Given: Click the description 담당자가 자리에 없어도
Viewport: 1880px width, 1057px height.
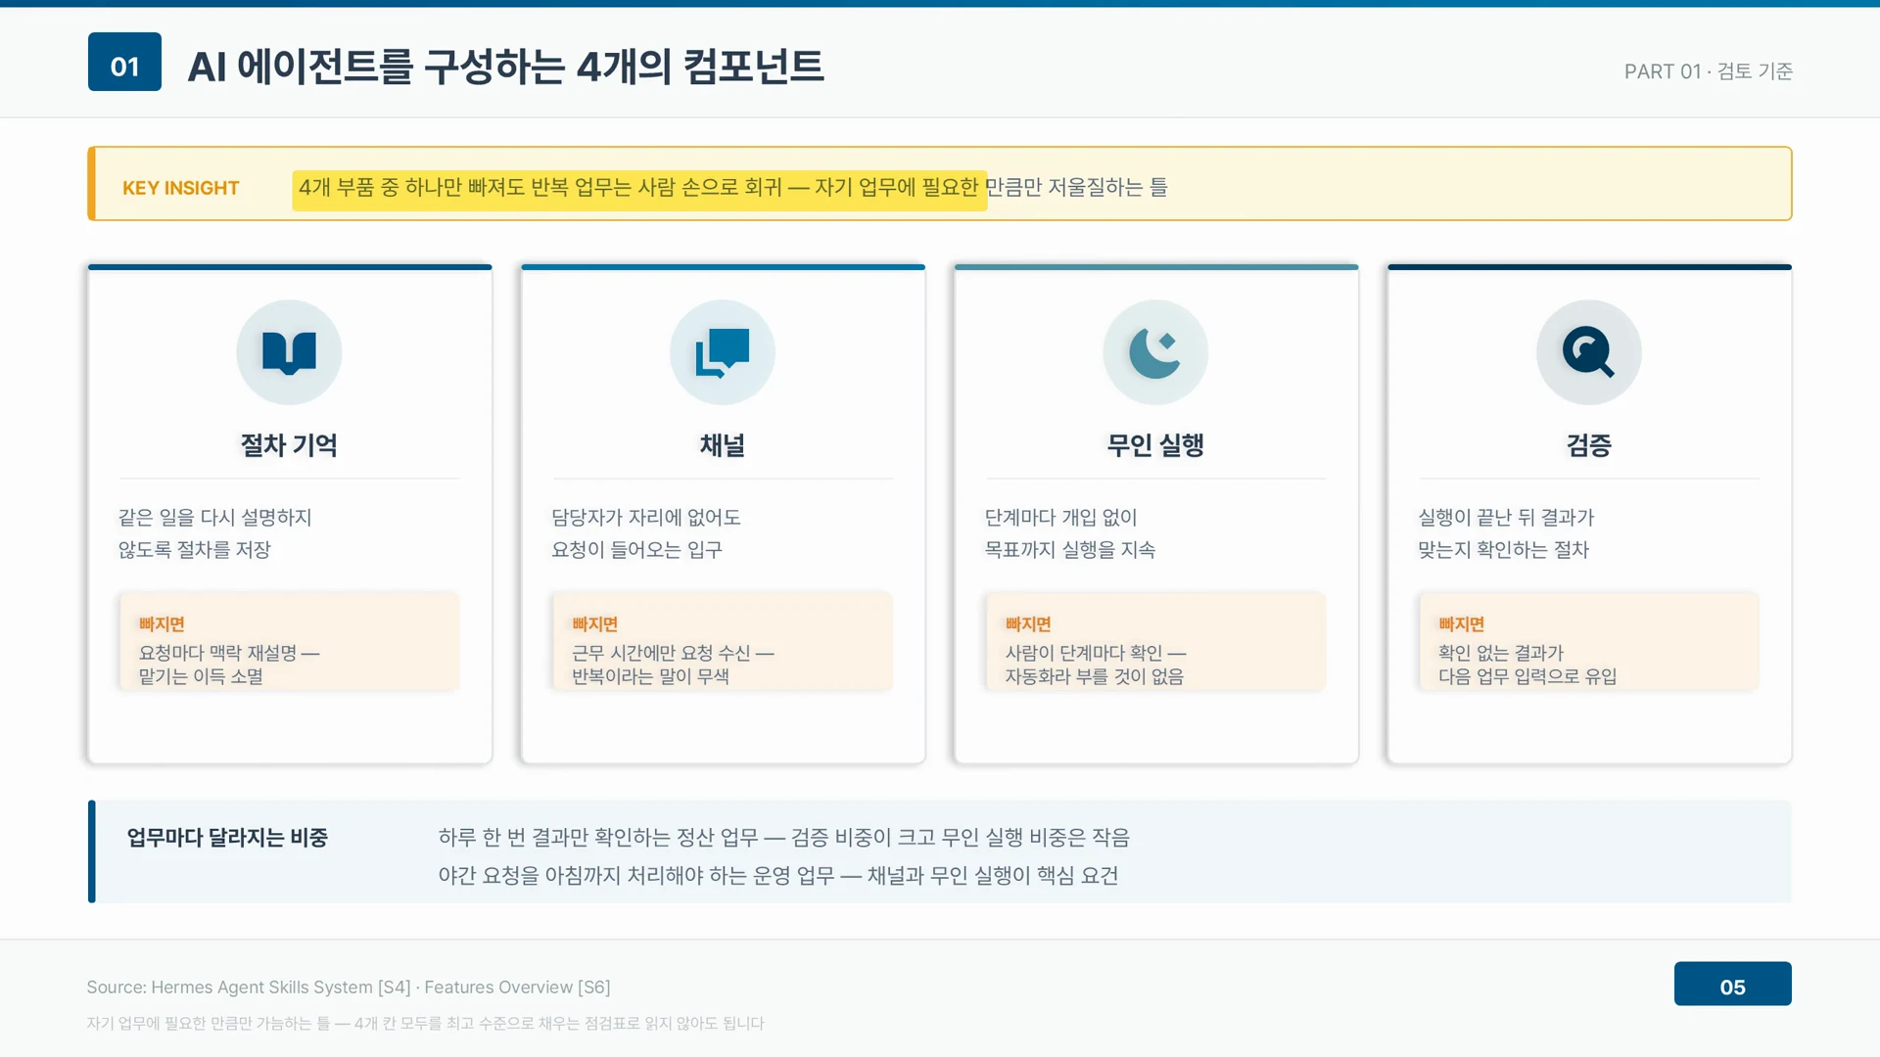Looking at the screenshot, I should 646,517.
